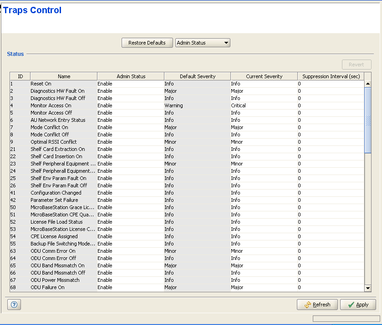Image resolution: width=382 pixels, height=325 pixels.
Task: Click the Admin Status column header
Action: tap(131, 76)
